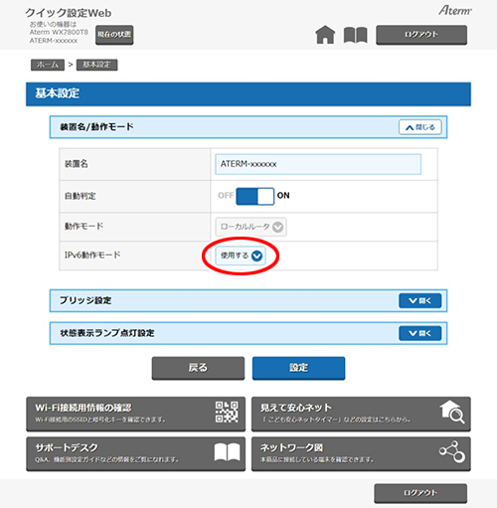Expand the 状態表示ランプ点灯設定 section
The image size is (497, 508).
click(420, 333)
